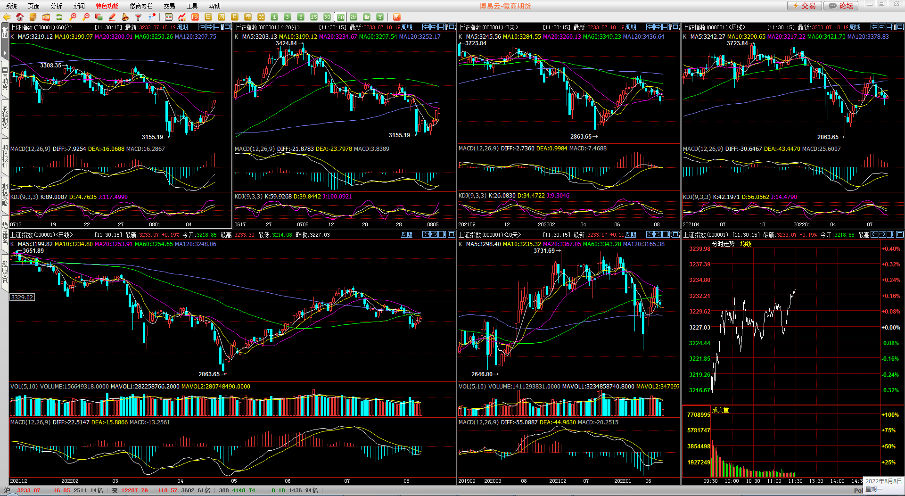This screenshot has width=905, height=496.
Task: Click the 2022年8月8日 date display
Action: 883,481
